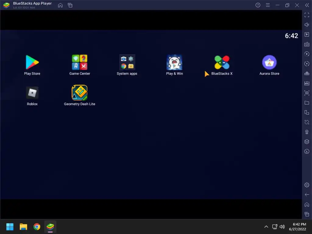The image size is (312, 234).
Task: Click the shake device icon
Action: click(307, 122)
